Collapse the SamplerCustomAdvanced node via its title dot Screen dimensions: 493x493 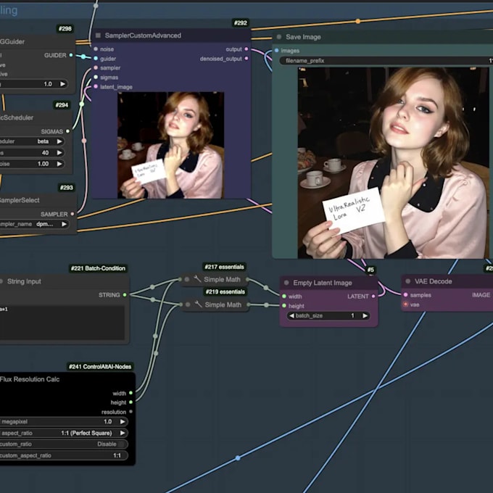[97, 36]
